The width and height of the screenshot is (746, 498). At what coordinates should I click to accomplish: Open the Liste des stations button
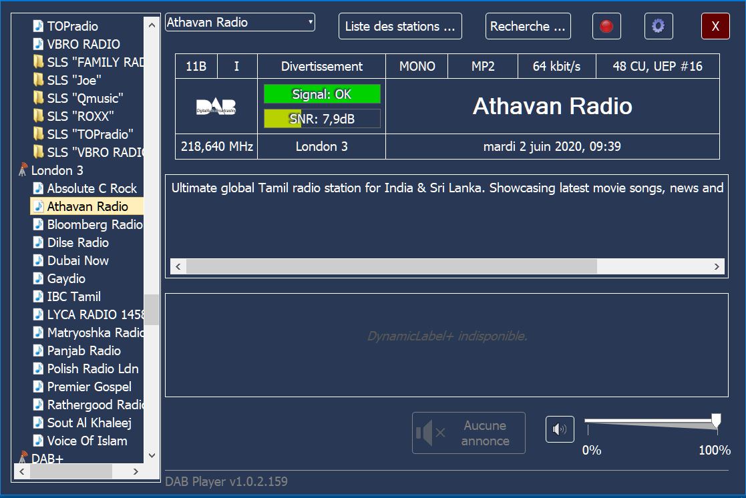(x=400, y=26)
